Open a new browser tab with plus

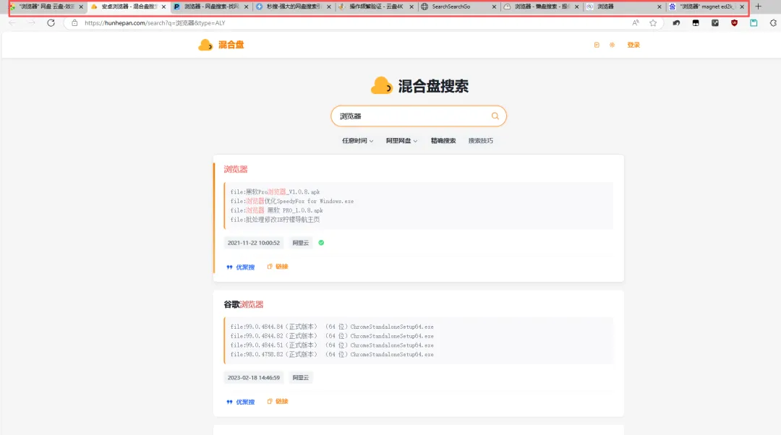758,7
